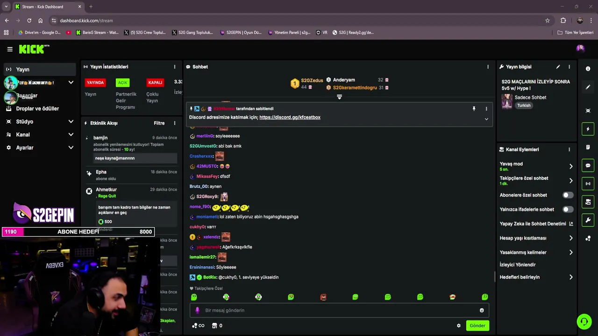This screenshot has height=336, width=598.
Task: Open the S2G Gang Topluluk bookmark
Action: point(192,33)
